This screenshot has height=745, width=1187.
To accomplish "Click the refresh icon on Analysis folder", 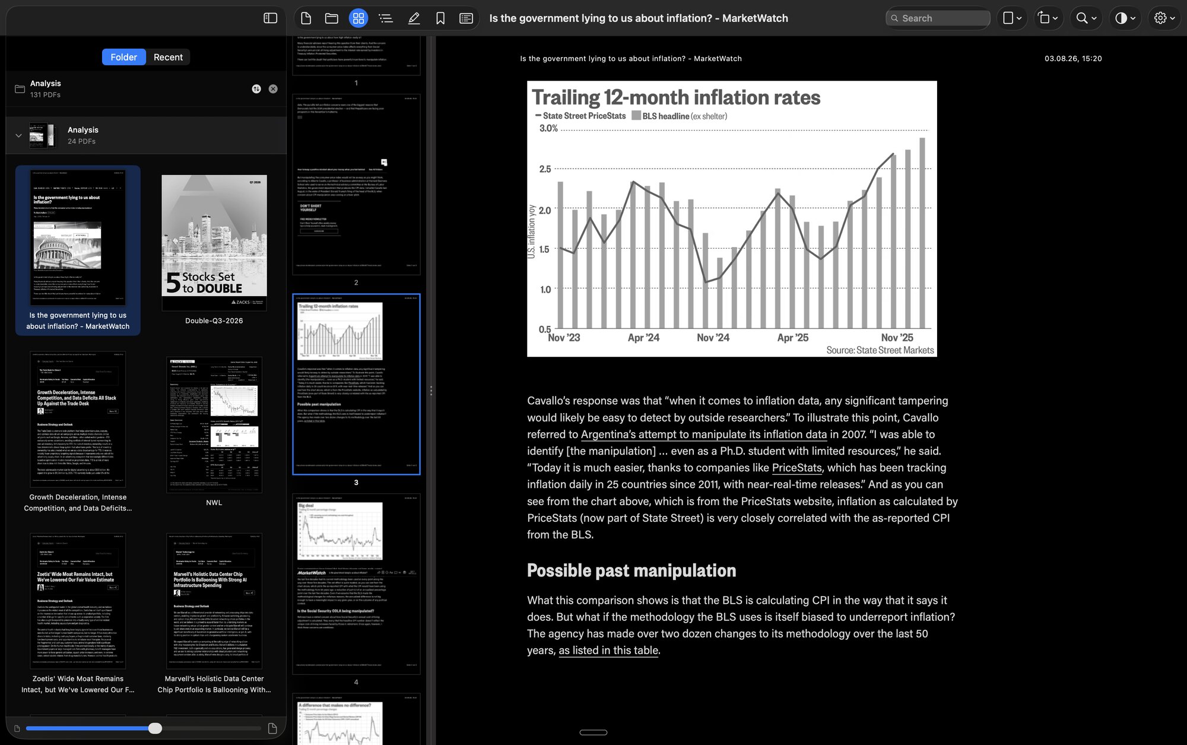I will pyautogui.click(x=256, y=89).
